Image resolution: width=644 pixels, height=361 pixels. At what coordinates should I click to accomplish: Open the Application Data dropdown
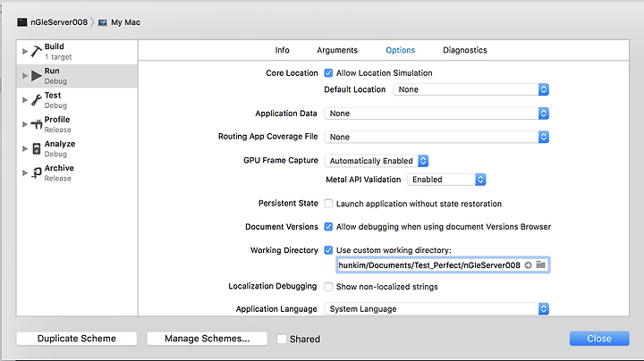coord(436,113)
